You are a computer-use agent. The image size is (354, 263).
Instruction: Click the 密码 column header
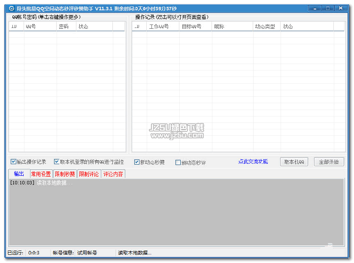pos(66,27)
